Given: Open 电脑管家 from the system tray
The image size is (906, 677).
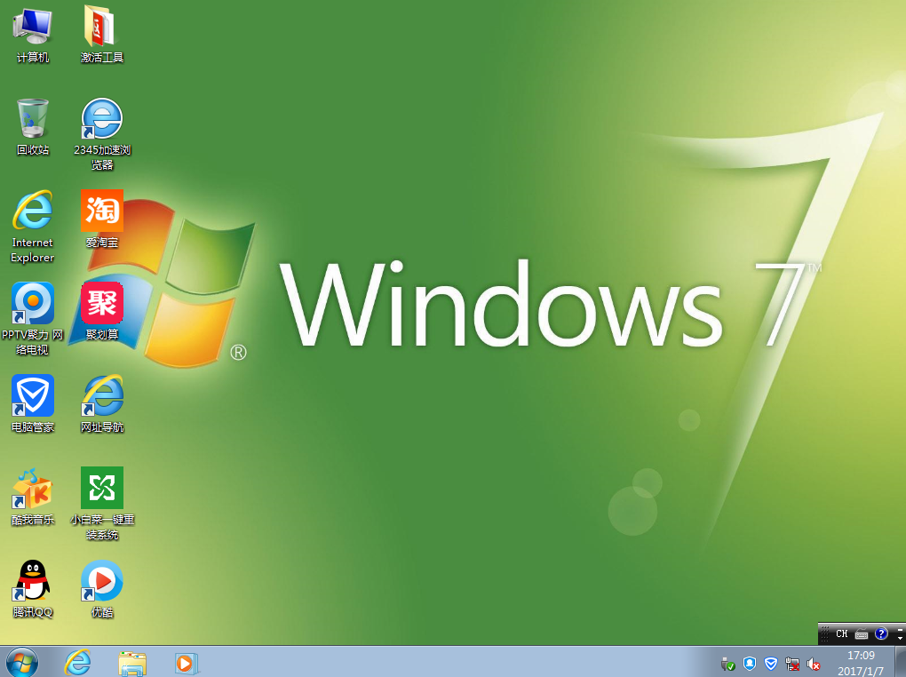Looking at the screenshot, I should (771, 664).
